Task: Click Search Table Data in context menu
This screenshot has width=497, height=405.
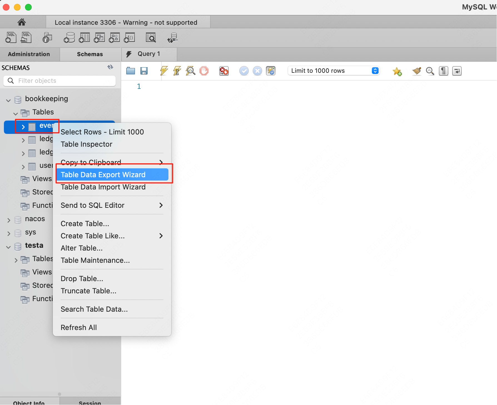Action: click(94, 309)
